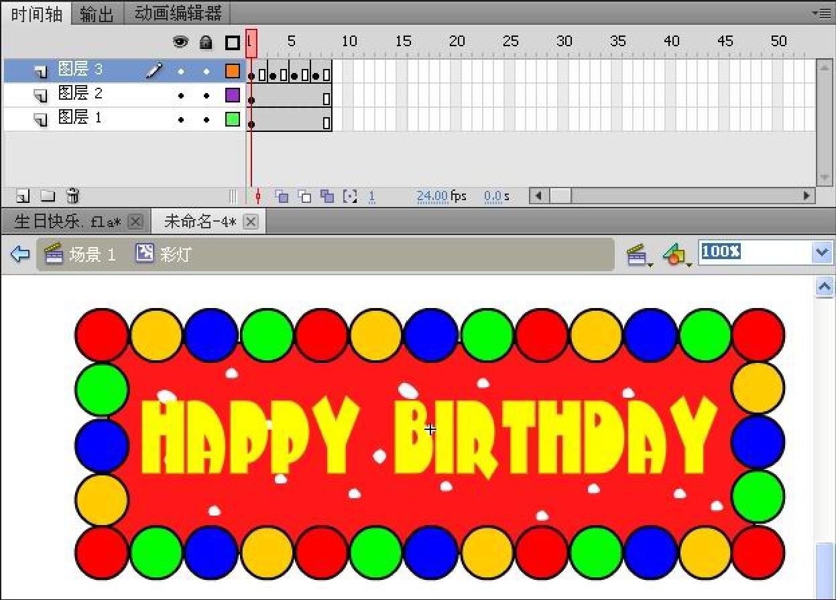Click the stage vertical scrollbar up arrow
Viewport: 836px width, 600px height.
tap(825, 287)
